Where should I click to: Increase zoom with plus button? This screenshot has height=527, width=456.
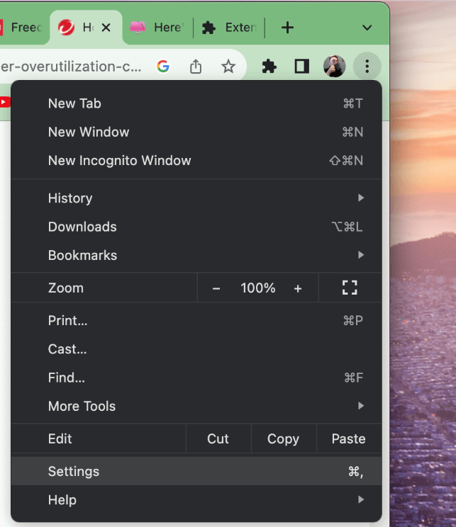coord(298,288)
